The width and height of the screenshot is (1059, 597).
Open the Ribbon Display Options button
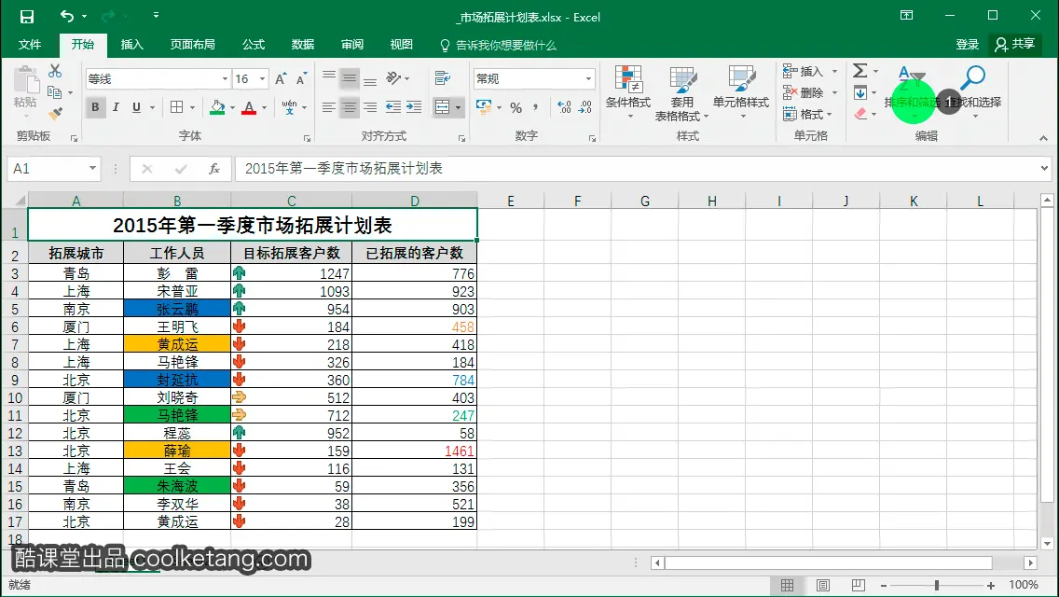click(x=907, y=16)
